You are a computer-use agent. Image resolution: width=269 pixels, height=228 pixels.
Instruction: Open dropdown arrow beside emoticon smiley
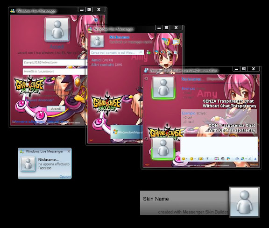186,159
